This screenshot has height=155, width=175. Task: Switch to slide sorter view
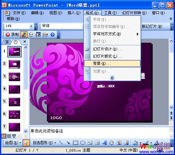[x=9, y=136]
